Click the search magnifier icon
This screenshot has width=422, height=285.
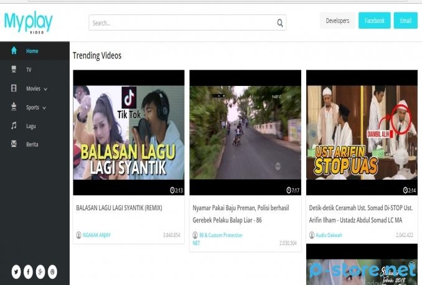point(280,23)
